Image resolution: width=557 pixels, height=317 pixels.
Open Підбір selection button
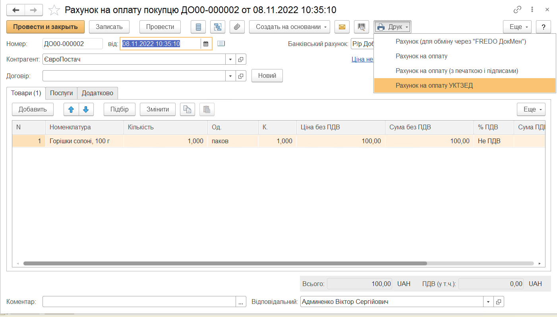[120, 110]
